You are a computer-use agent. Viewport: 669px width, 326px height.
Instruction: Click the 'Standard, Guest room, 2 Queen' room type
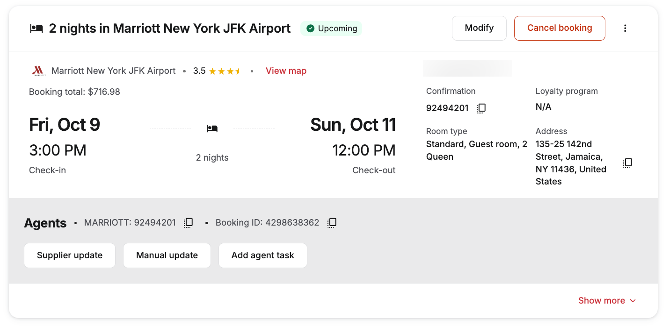(476, 150)
